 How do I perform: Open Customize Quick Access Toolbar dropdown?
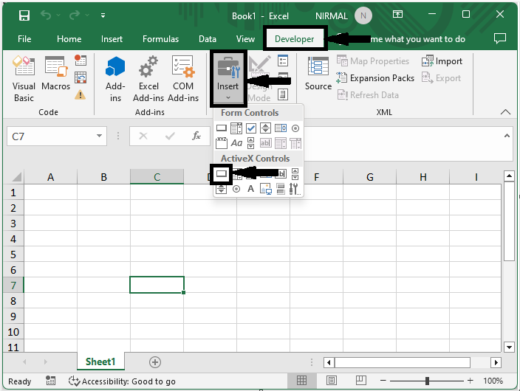pyautogui.click(x=103, y=15)
